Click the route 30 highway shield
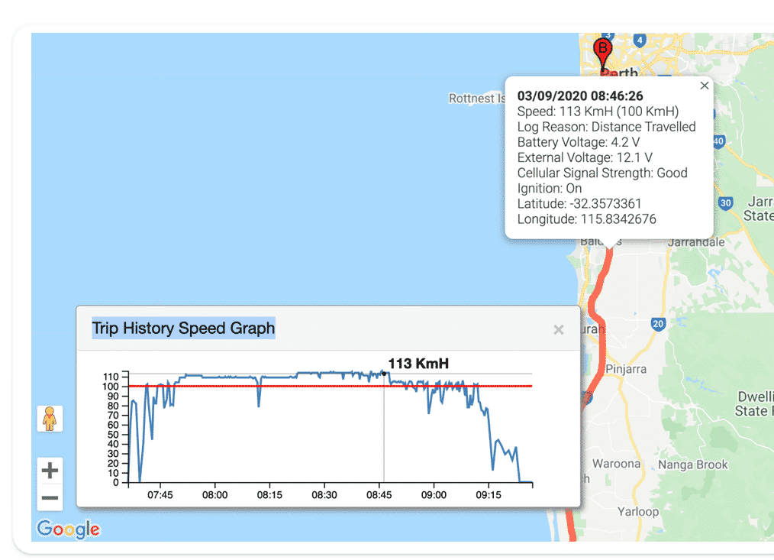The image size is (774, 560). pyautogui.click(x=726, y=202)
